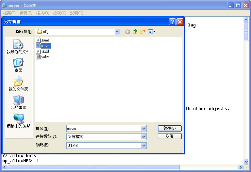The height and width of the screenshot is (172, 251).
Task: Click the Back navigation arrow icon
Action: [127, 32]
